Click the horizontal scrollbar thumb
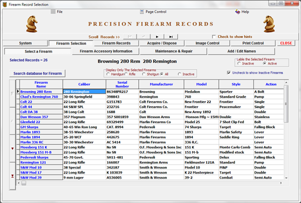 click(24, 183)
